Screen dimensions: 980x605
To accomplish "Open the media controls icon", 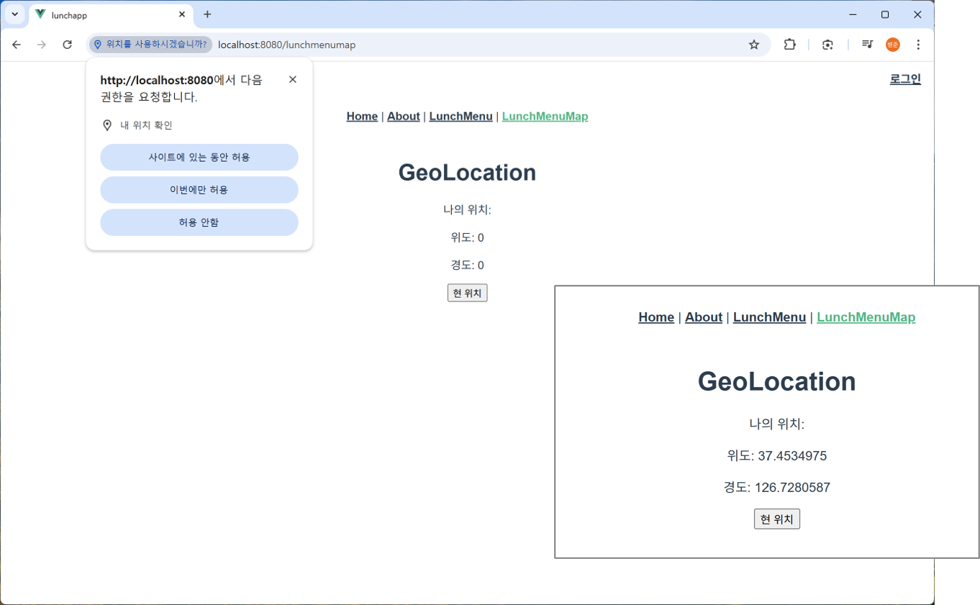I will coord(867,45).
